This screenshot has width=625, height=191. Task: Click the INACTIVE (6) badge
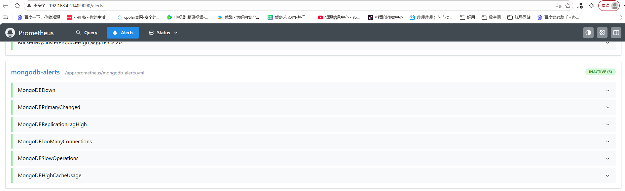pos(600,72)
